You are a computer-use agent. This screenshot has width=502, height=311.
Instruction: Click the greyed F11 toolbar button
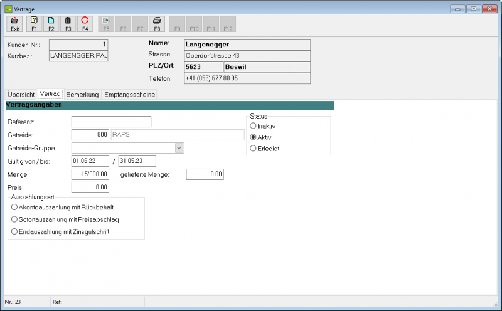point(211,24)
